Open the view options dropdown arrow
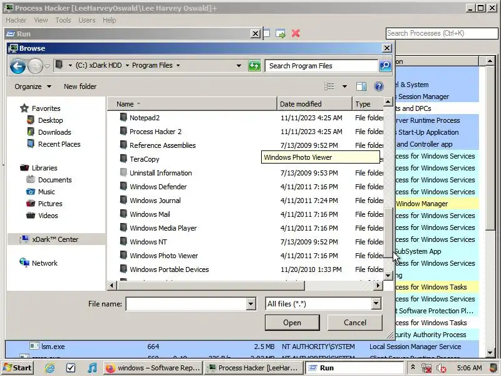This screenshot has width=501, height=376. click(x=344, y=86)
